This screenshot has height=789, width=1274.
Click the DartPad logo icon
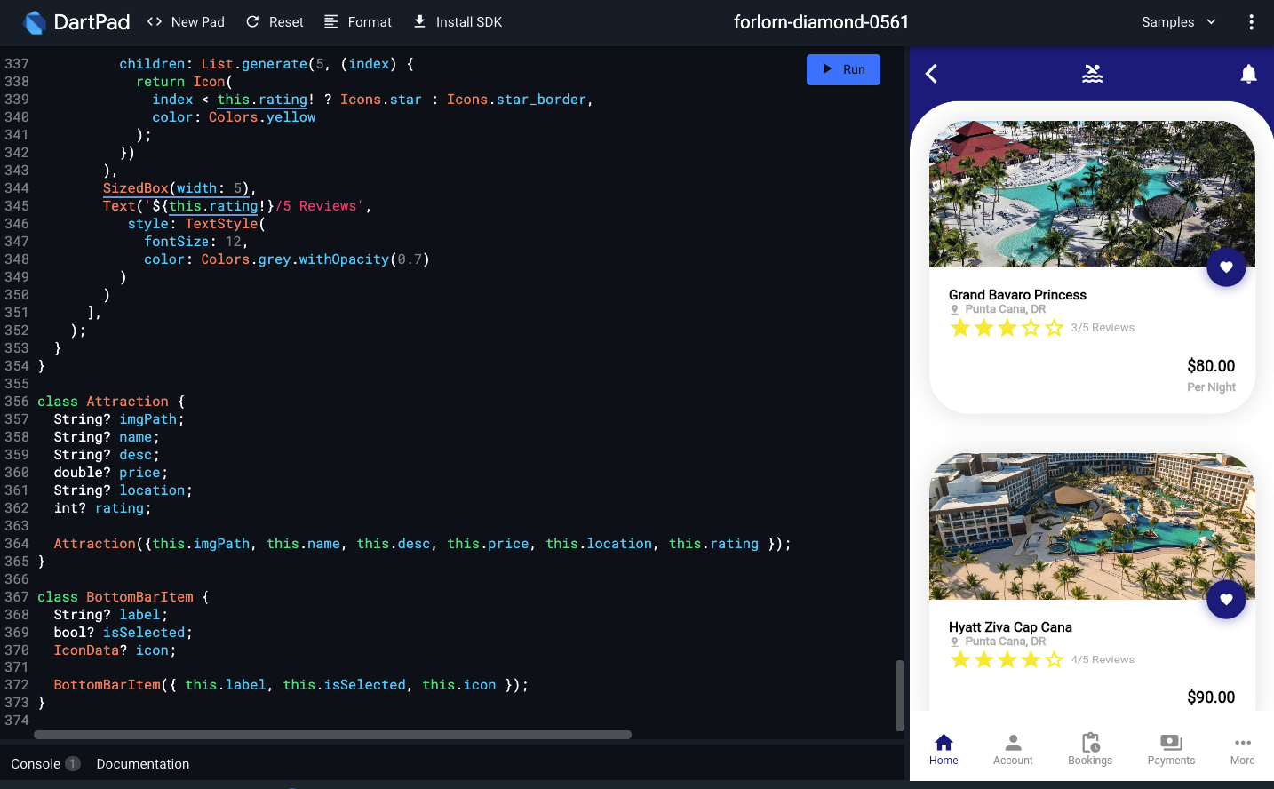click(x=34, y=22)
